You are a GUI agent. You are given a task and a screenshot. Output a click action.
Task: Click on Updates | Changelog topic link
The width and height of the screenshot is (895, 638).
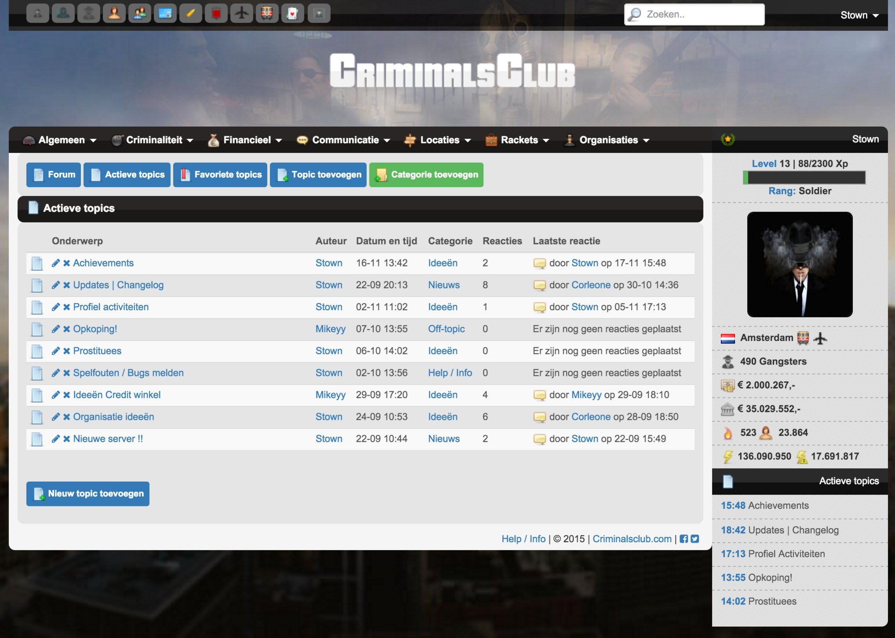[x=118, y=284]
